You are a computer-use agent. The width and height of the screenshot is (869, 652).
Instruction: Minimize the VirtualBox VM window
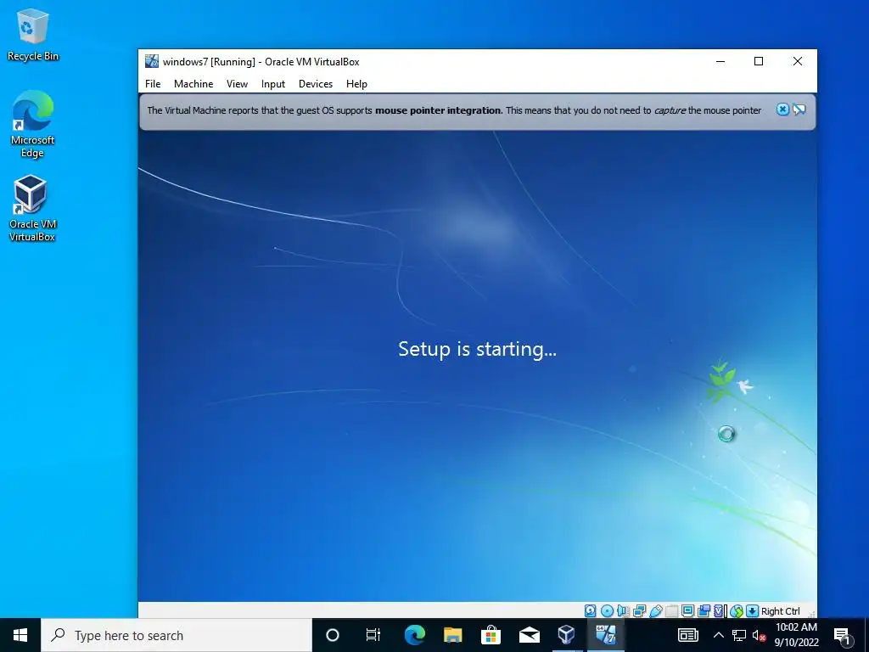click(720, 61)
